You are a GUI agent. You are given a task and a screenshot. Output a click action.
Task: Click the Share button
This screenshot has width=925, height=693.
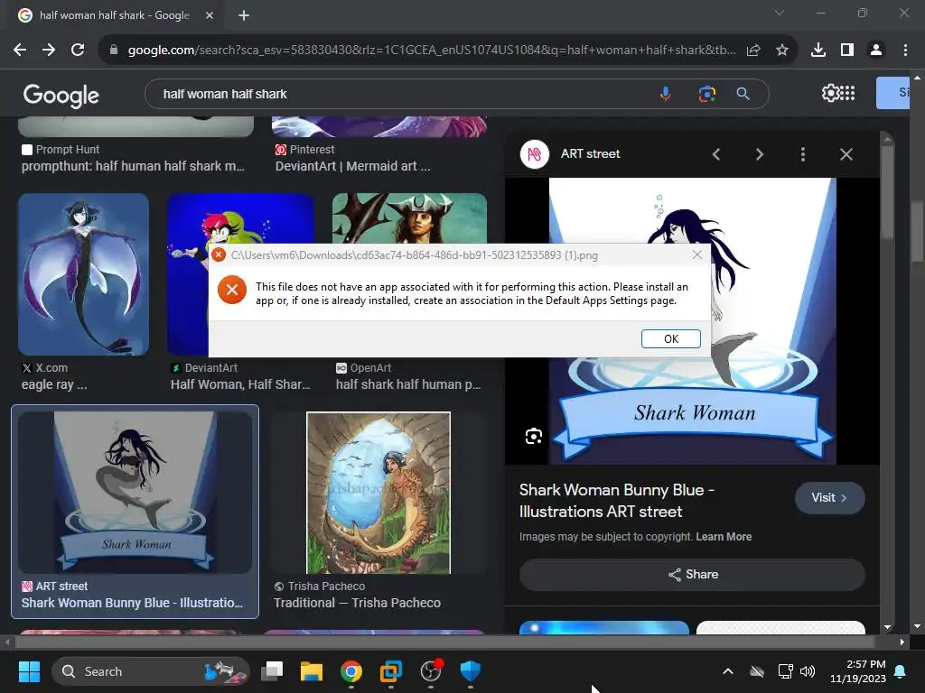[x=692, y=575]
